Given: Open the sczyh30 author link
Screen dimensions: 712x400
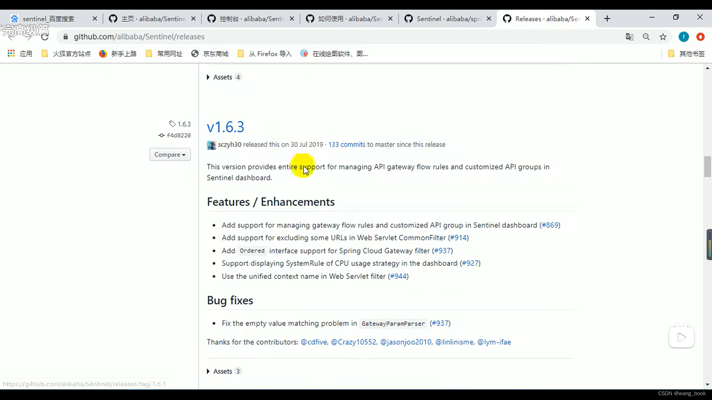Looking at the screenshot, I should (230, 144).
